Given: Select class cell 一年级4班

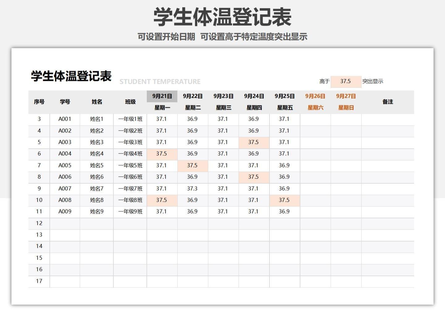Looking at the screenshot, I should 130,154.
